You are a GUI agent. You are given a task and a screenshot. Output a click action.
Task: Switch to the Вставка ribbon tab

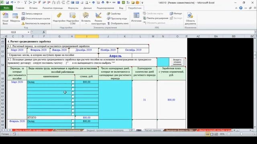click(x=33, y=8)
